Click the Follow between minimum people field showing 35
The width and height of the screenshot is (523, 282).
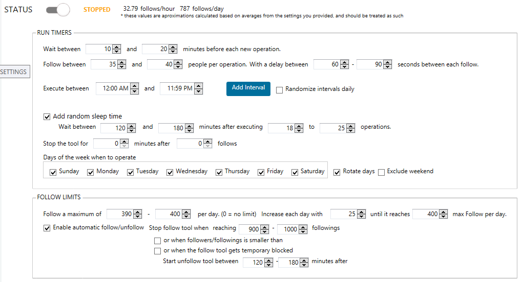point(104,64)
